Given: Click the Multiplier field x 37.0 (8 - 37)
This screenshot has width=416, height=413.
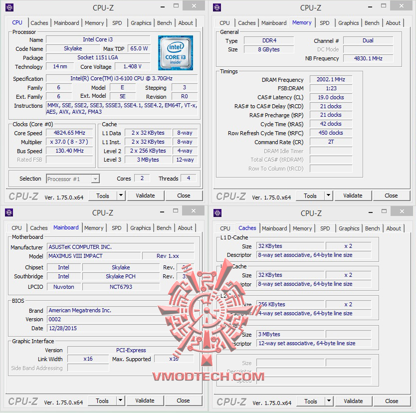Looking at the screenshot, I should tap(69, 142).
